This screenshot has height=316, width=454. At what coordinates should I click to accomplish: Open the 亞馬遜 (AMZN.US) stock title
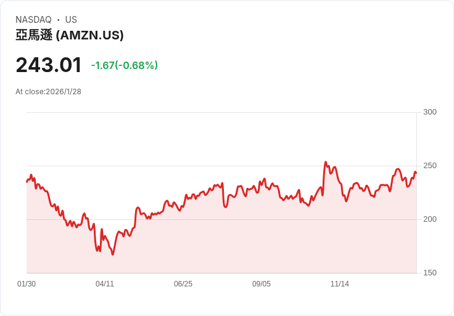coord(70,35)
